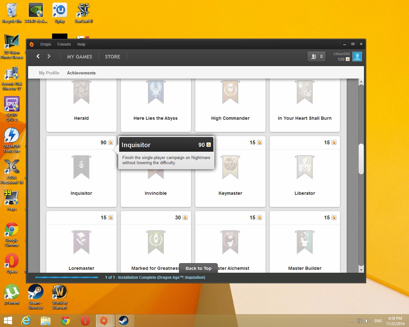Open the My Profile tab

pos(49,73)
